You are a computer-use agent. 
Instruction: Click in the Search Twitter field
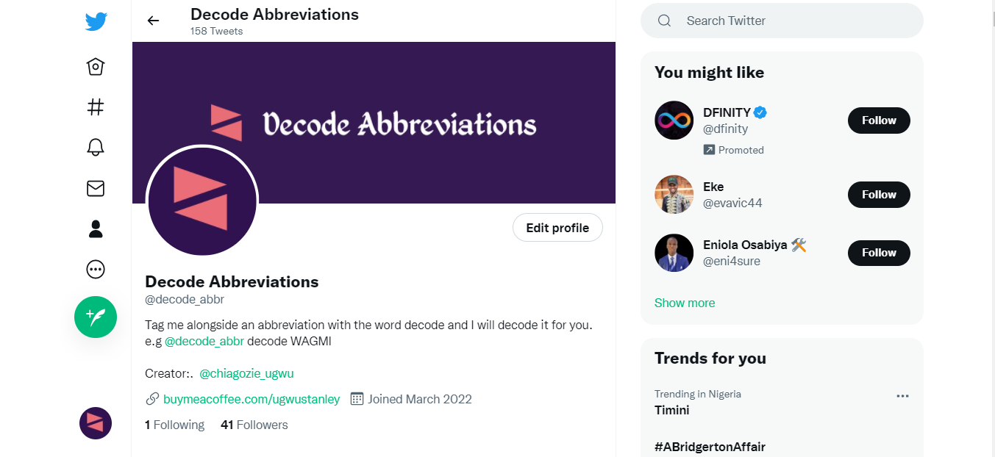[782, 21]
